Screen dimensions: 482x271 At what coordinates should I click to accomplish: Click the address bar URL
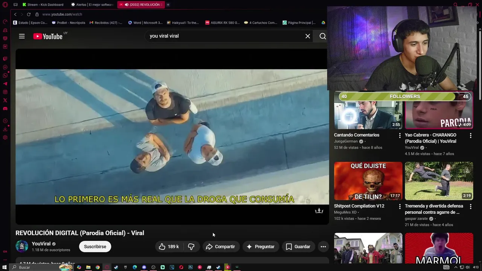click(62, 14)
